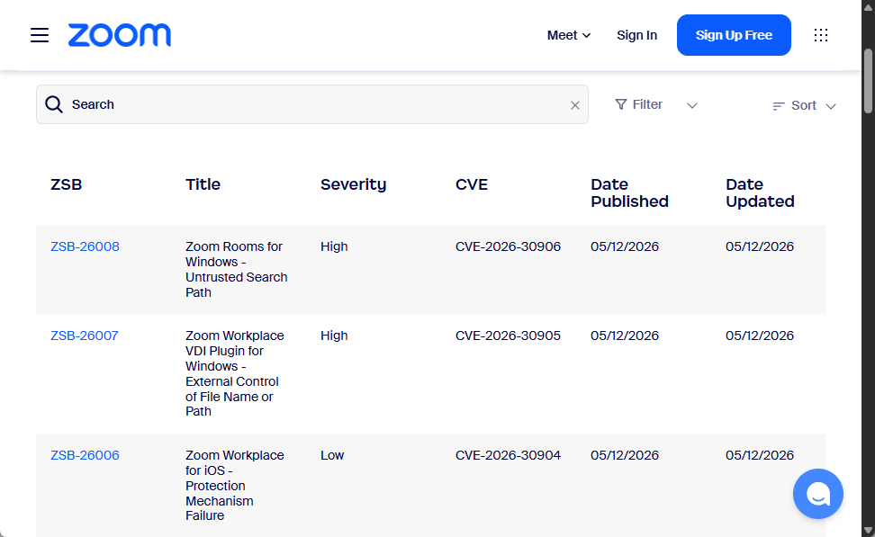
Task: Select the Zoom Workplace for iOS title
Action: pyautogui.click(x=235, y=485)
